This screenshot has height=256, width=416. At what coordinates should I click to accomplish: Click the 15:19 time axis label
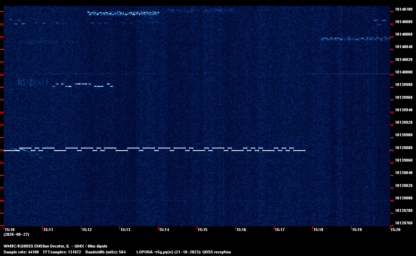(x=357, y=230)
